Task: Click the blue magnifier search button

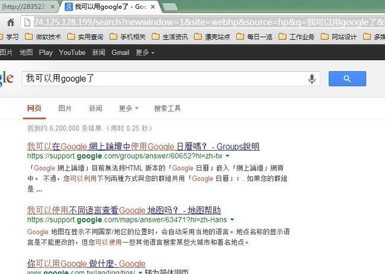Action: point(347,79)
